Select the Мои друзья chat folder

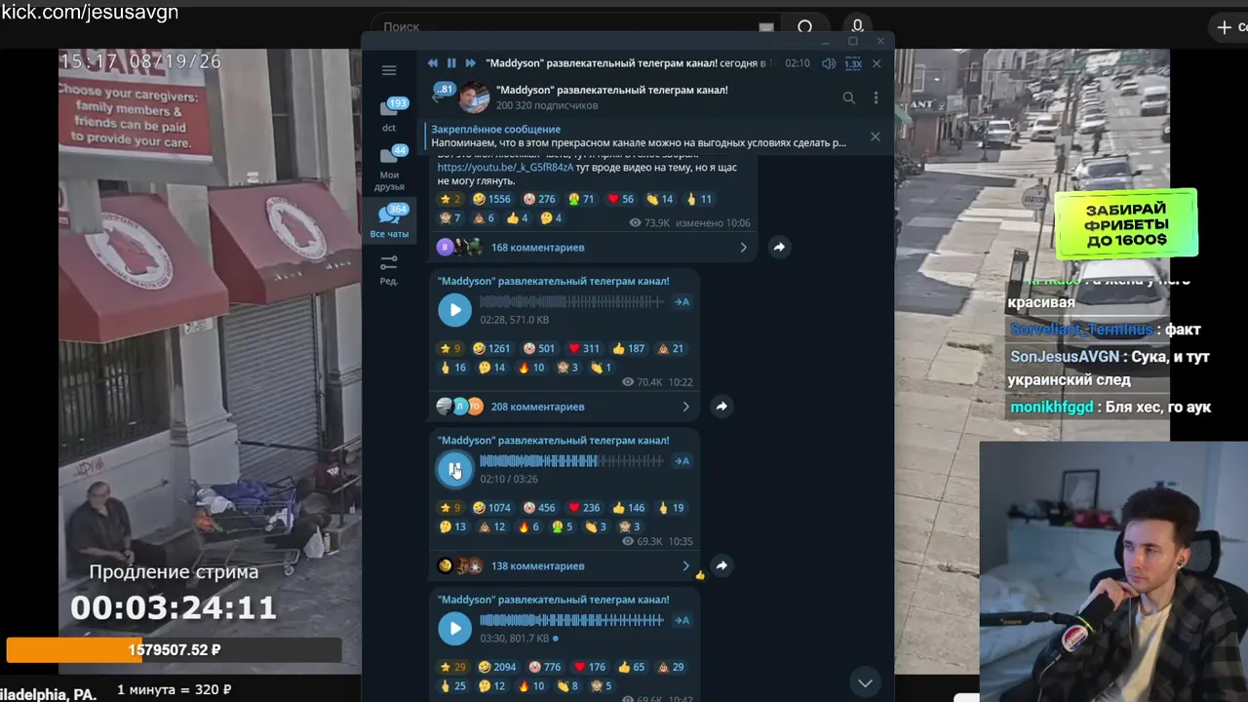pyautogui.click(x=389, y=169)
